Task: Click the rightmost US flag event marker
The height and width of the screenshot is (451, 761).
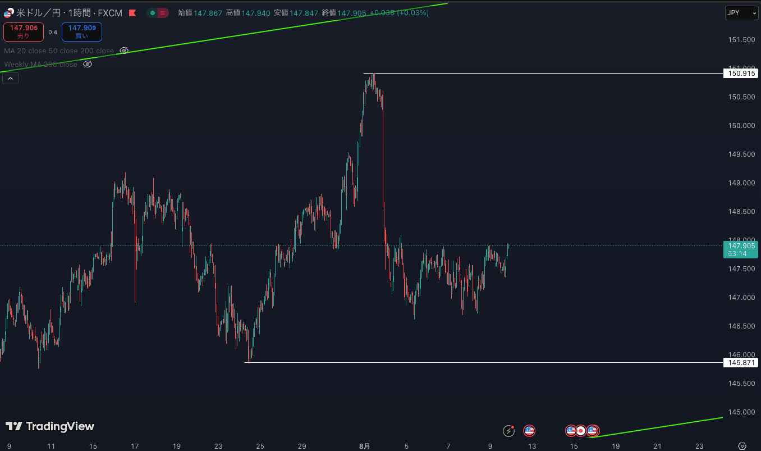Action: pyautogui.click(x=592, y=431)
